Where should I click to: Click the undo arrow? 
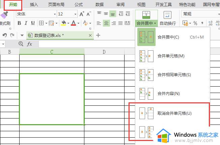tap(5, 35)
